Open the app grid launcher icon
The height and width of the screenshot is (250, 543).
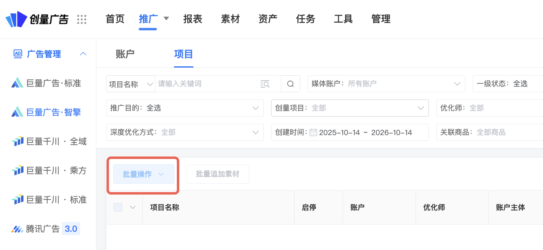coord(82,19)
